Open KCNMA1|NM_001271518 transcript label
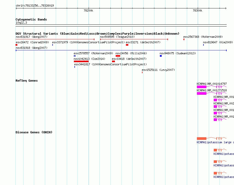Image resolution: width=234 pixels, height=185 pixels. tap(212, 91)
